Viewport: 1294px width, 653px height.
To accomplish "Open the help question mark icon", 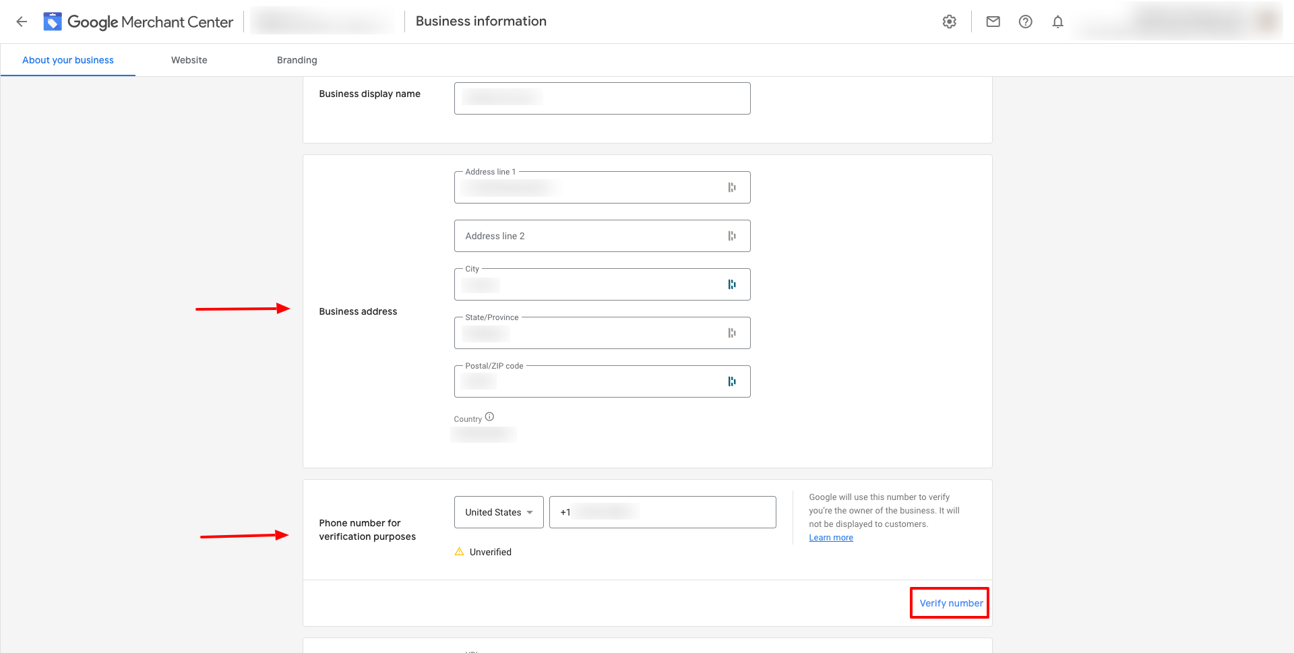I will [1025, 22].
